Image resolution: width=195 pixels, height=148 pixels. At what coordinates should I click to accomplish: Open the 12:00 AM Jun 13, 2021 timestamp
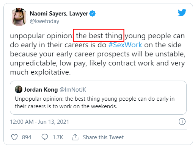(x=39, y=122)
